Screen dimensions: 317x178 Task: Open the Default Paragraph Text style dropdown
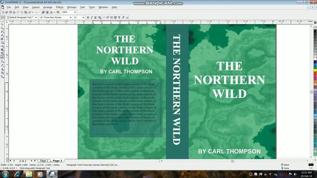coord(36,18)
